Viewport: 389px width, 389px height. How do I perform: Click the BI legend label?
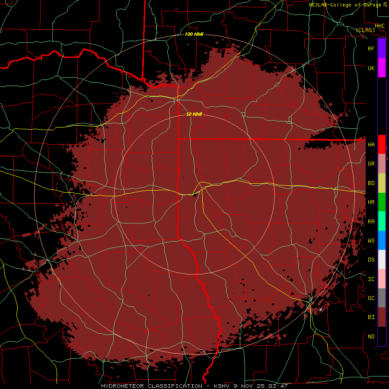coord(371,317)
